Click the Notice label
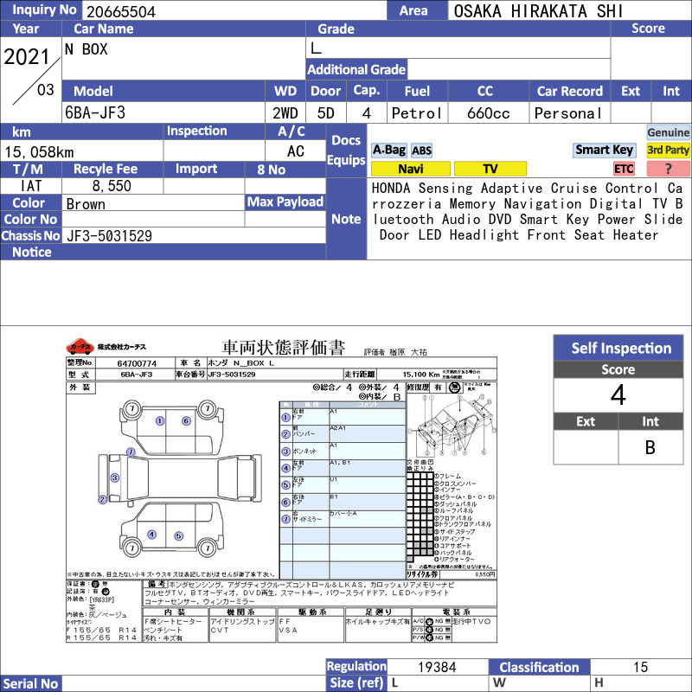Viewport: 692px width, 692px height. point(32,252)
